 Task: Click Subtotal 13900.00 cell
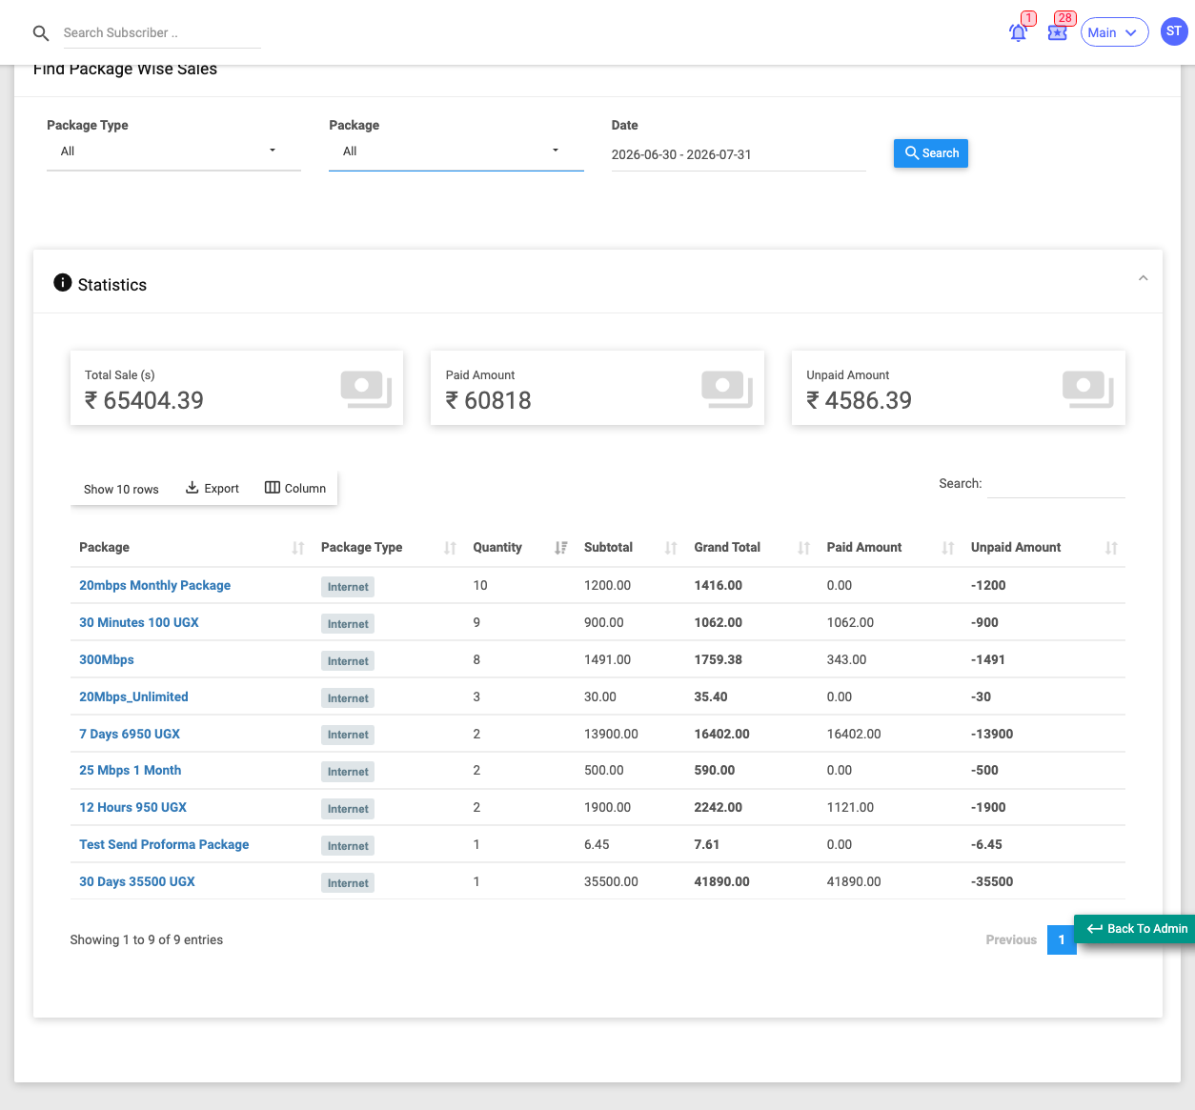pyautogui.click(x=611, y=734)
